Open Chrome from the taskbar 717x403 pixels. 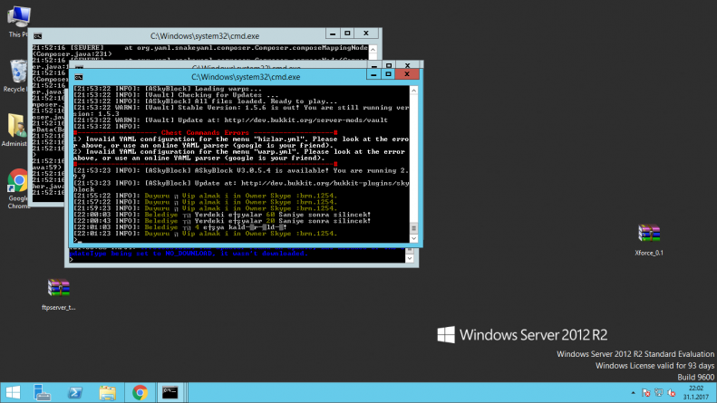click(140, 392)
